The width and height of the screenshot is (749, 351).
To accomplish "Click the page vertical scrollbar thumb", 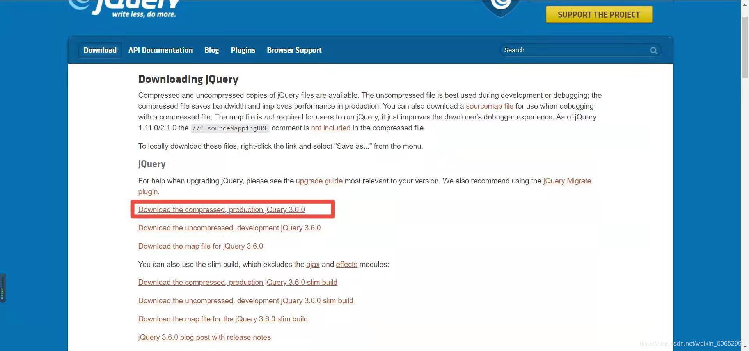I will [745, 47].
